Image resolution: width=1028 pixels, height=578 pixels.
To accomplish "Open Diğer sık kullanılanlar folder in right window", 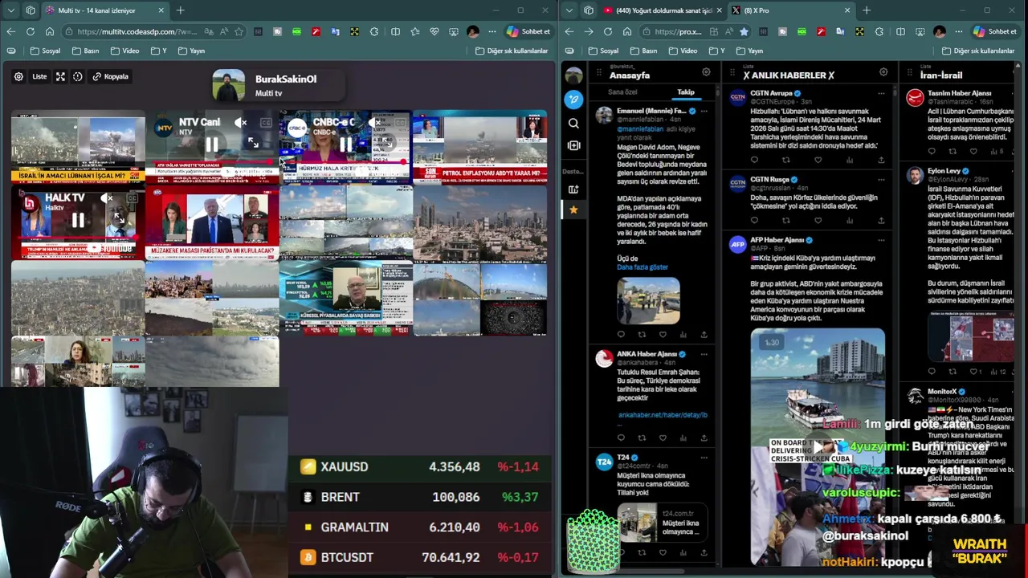I will tap(977, 51).
